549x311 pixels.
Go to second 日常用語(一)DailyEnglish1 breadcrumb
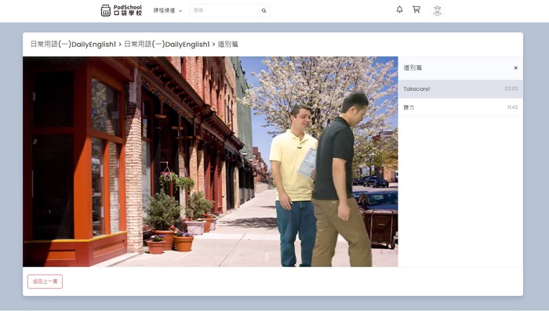coord(167,44)
